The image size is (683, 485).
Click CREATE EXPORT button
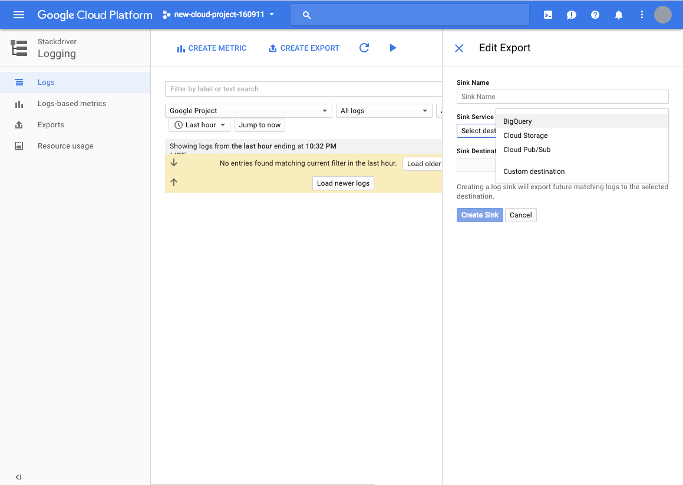(x=304, y=48)
